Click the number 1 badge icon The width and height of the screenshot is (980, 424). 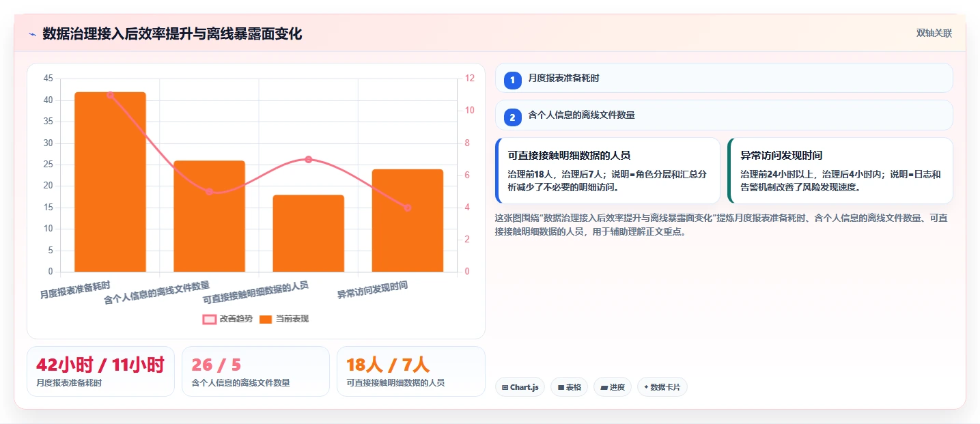[512, 80]
